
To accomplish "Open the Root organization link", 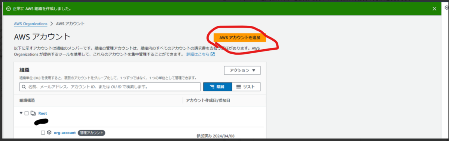I will coord(42,113).
